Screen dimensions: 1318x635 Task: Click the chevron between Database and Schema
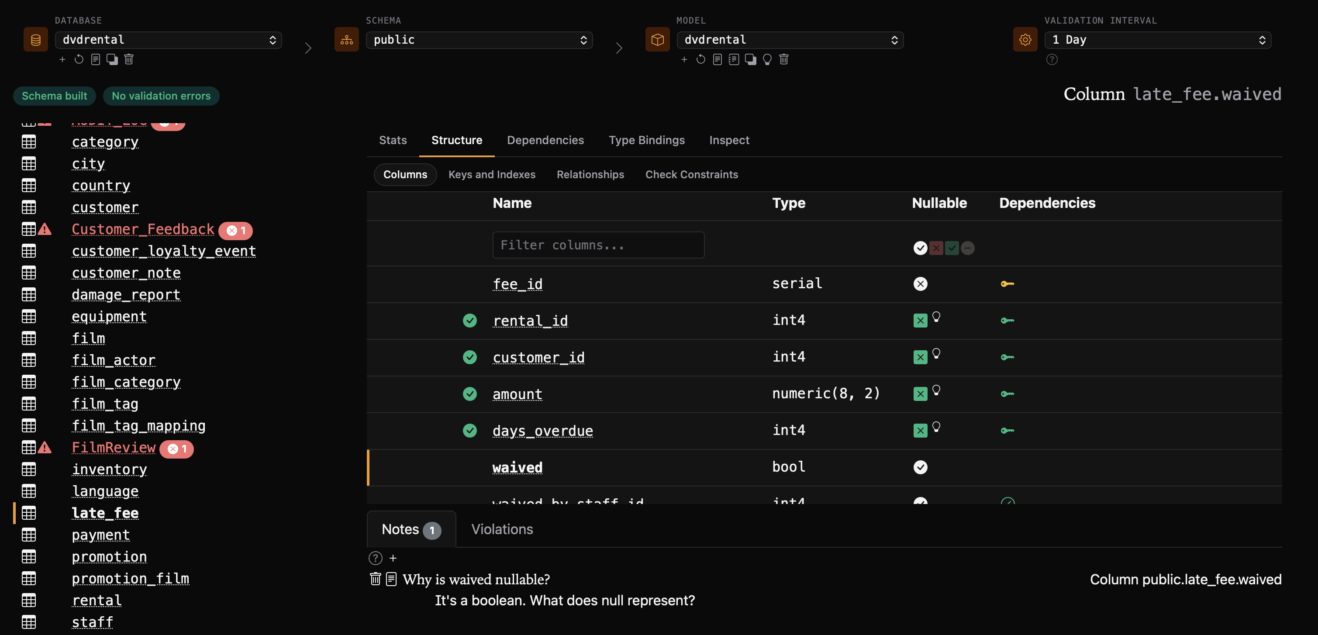point(308,48)
